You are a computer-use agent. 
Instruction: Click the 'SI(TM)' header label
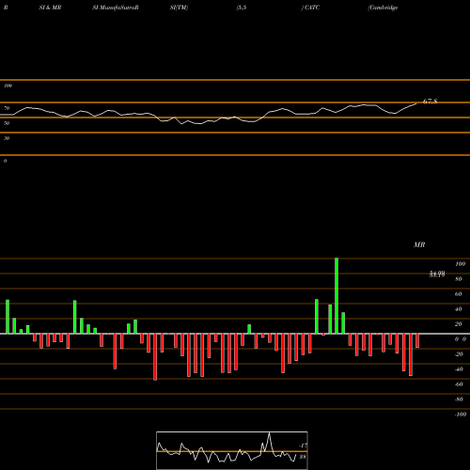click(179, 8)
